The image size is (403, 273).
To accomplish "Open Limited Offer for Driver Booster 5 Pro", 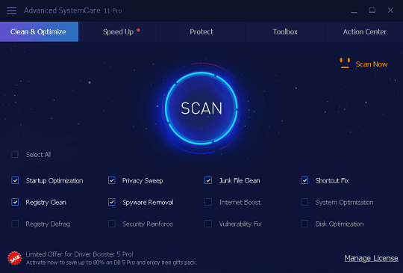I will click(x=79, y=254).
